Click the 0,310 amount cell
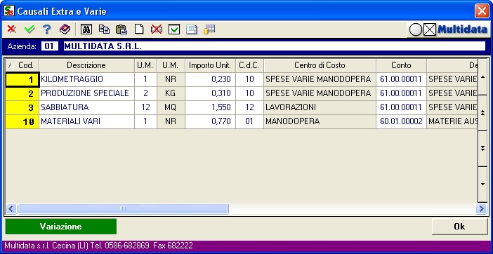The image size is (493, 254). (210, 93)
